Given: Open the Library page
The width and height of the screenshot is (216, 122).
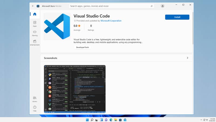Looking at the screenshot, I should click(35, 99).
